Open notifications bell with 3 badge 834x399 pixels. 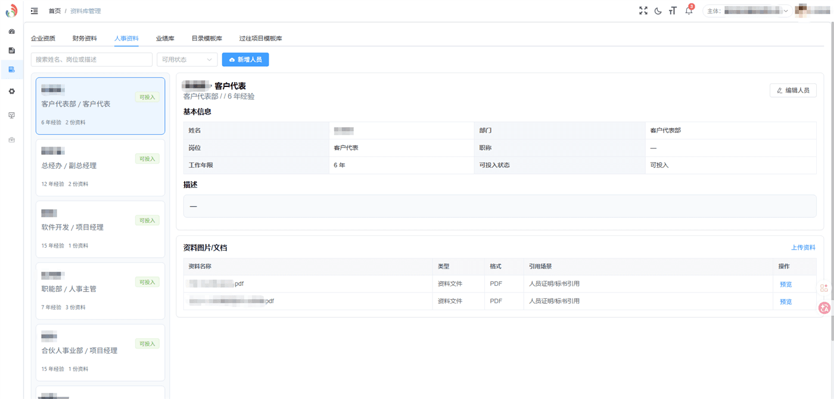[689, 10]
